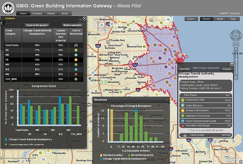
Task: Click Certification Level: Gold (2007)
Action: (199, 85)
